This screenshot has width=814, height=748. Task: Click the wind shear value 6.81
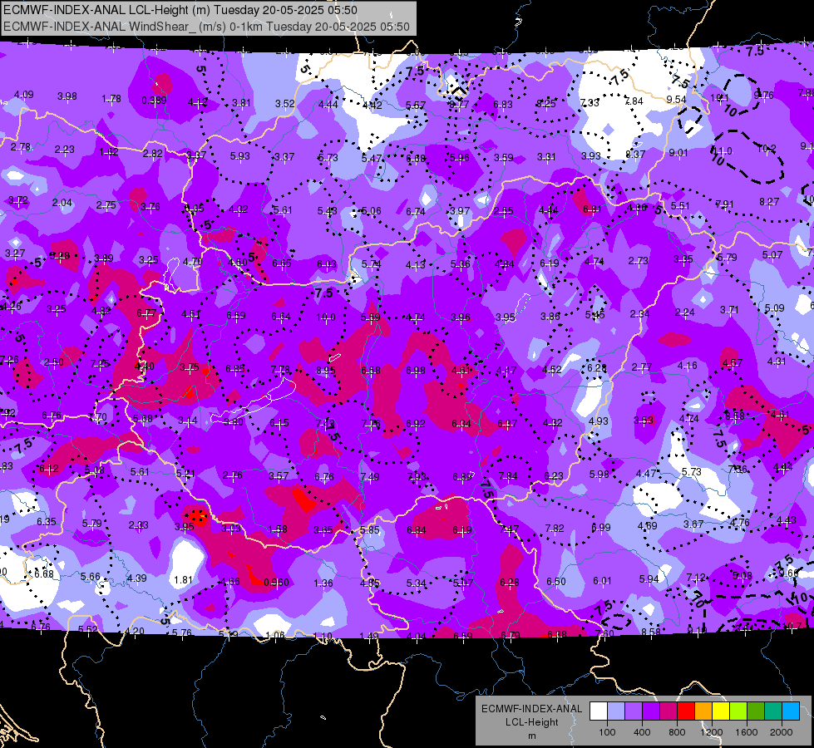(x=592, y=209)
